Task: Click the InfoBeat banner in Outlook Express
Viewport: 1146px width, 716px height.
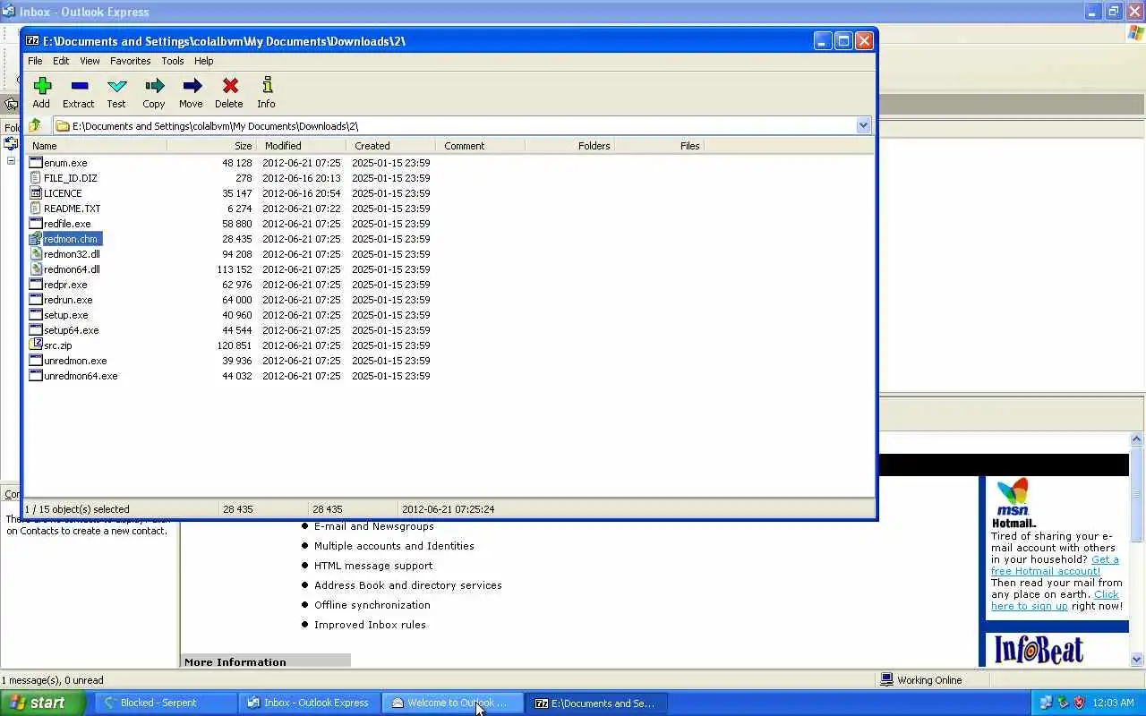Action: (1039, 650)
